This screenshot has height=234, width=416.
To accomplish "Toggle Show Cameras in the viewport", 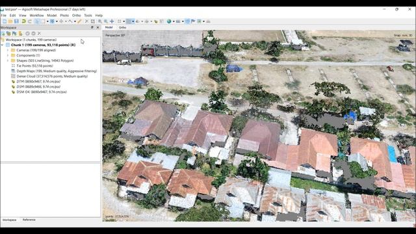I will (x=178, y=21).
